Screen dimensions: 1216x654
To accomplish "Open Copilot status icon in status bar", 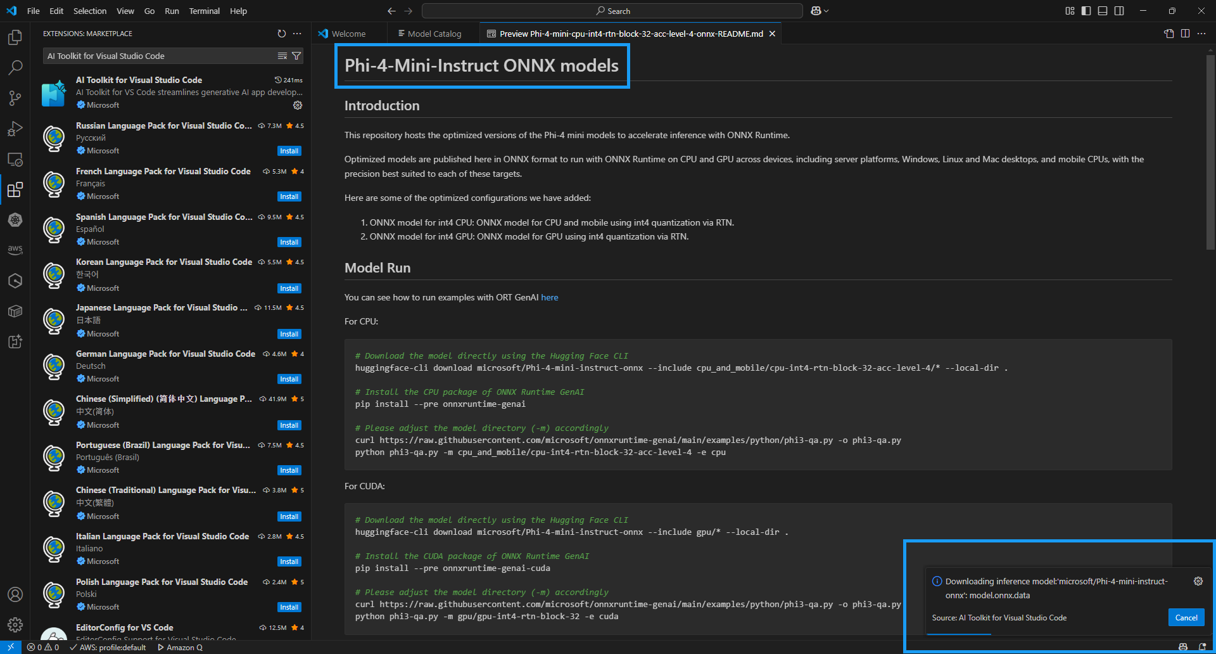I will (1182, 648).
